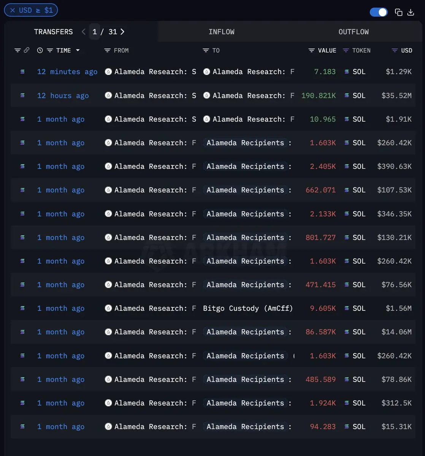
Task: Open the VALUE column filter
Action: (x=312, y=50)
